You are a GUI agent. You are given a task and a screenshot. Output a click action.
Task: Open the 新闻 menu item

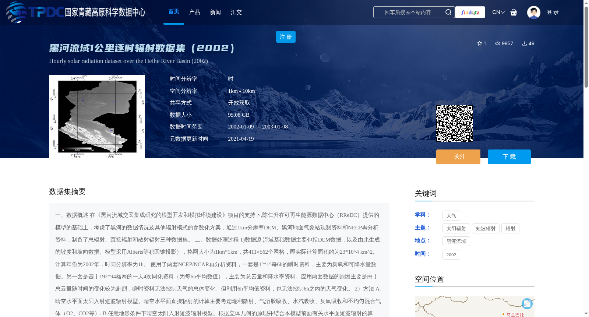point(215,12)
